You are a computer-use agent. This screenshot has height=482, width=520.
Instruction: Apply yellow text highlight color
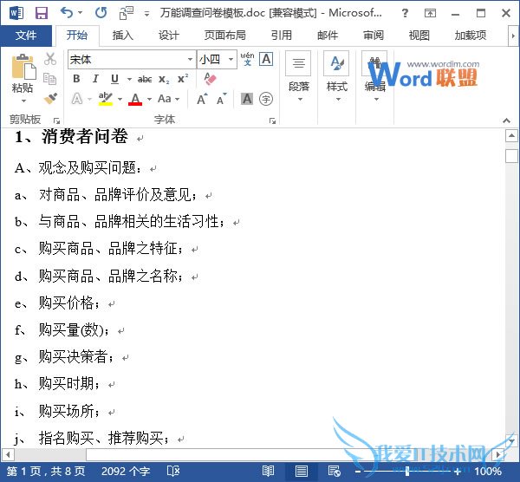click(x=106, y=99)
